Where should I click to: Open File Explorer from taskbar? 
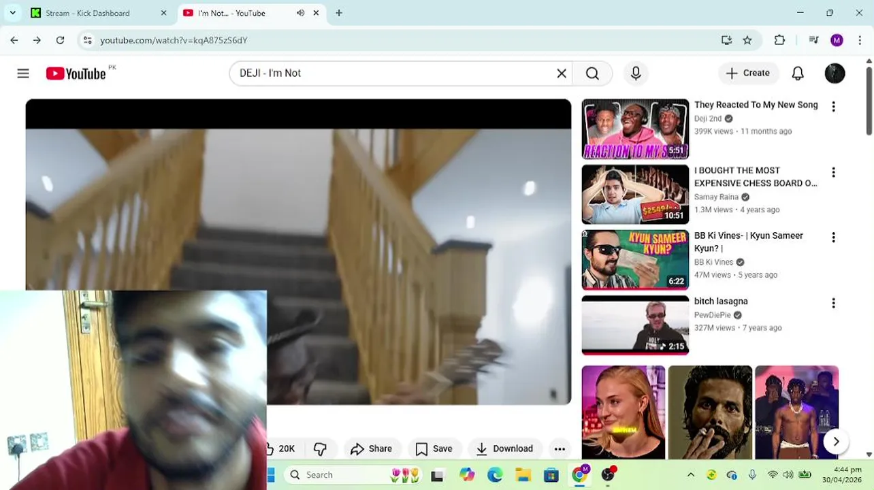523,475
